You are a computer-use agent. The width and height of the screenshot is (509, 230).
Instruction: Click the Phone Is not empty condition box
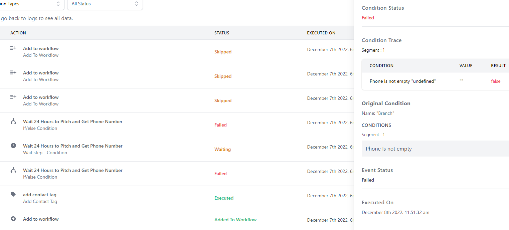coord(435,149)
